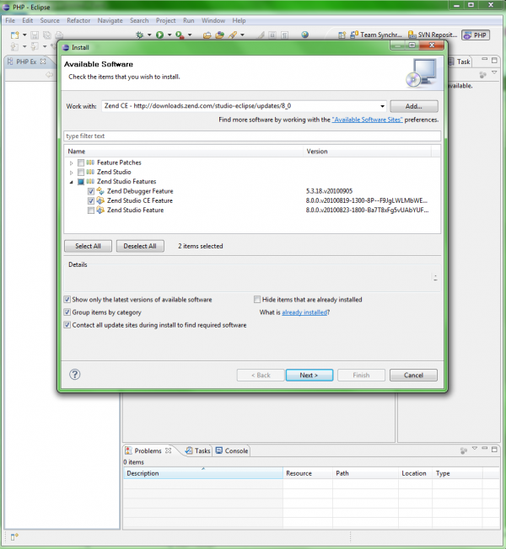Click the Help question mark icon
The width and height of the screenshot is (506, 549).
[x=75, y=375]
